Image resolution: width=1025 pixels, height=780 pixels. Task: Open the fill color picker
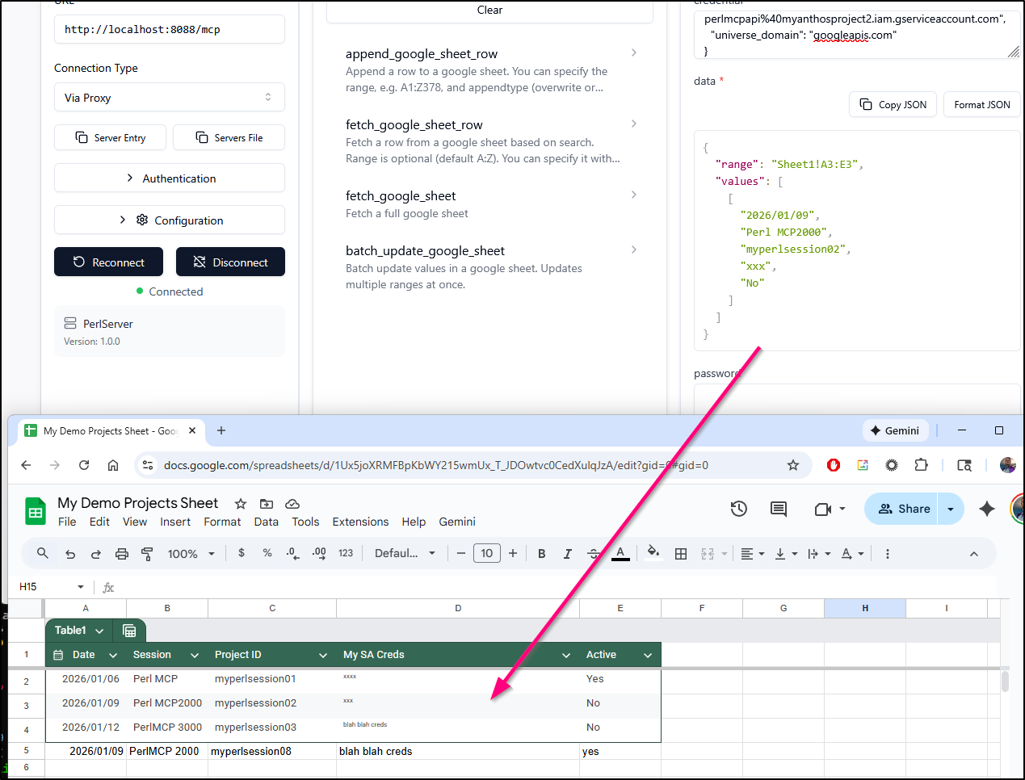pyautogui.click(x=653, y=553)
